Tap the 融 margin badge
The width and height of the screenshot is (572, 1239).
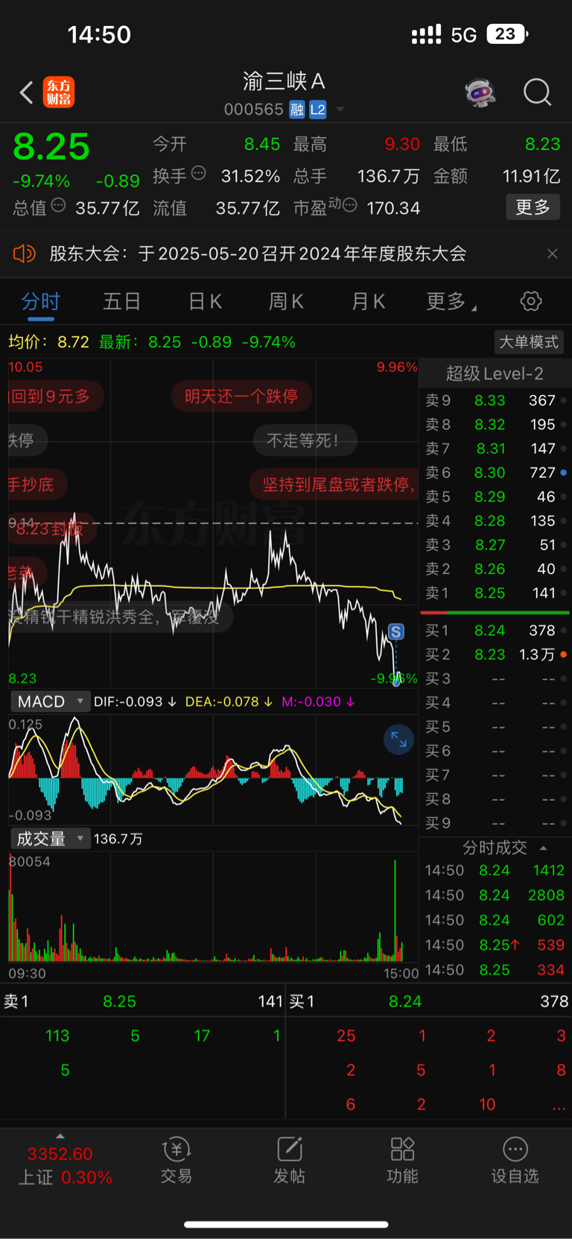point(297,110)
